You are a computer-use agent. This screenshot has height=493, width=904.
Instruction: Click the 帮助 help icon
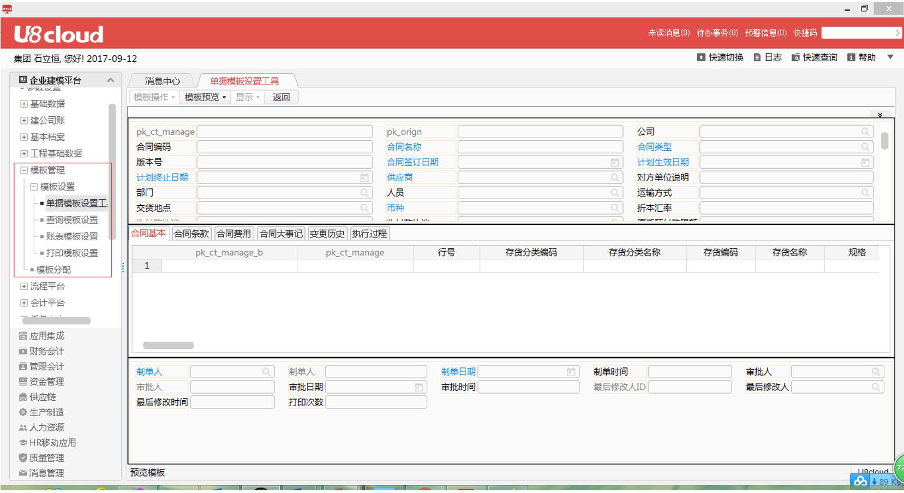[851, 57]
